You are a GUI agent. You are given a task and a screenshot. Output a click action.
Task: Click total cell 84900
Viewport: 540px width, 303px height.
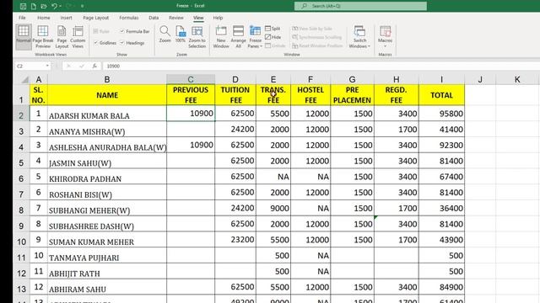tap(441, 287)
